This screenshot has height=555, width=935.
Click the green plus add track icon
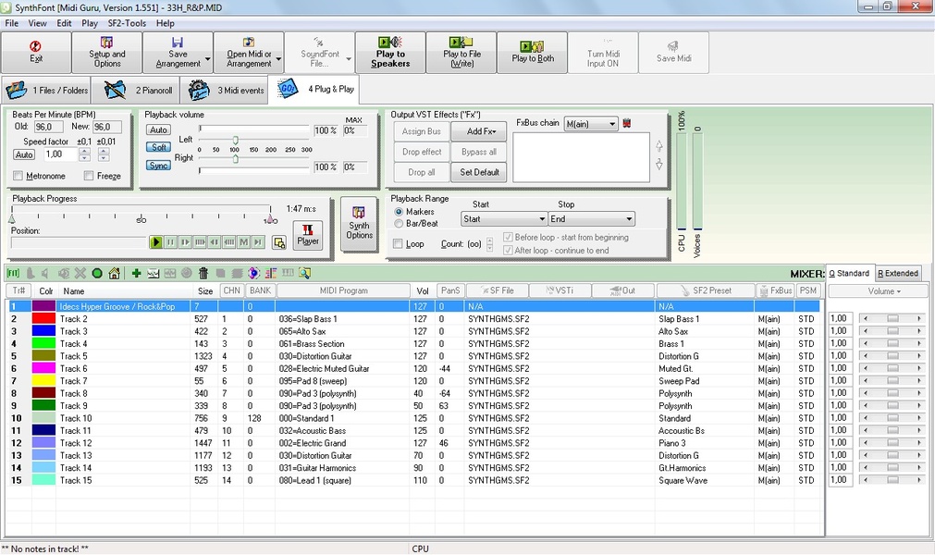[x=136, y=273]
